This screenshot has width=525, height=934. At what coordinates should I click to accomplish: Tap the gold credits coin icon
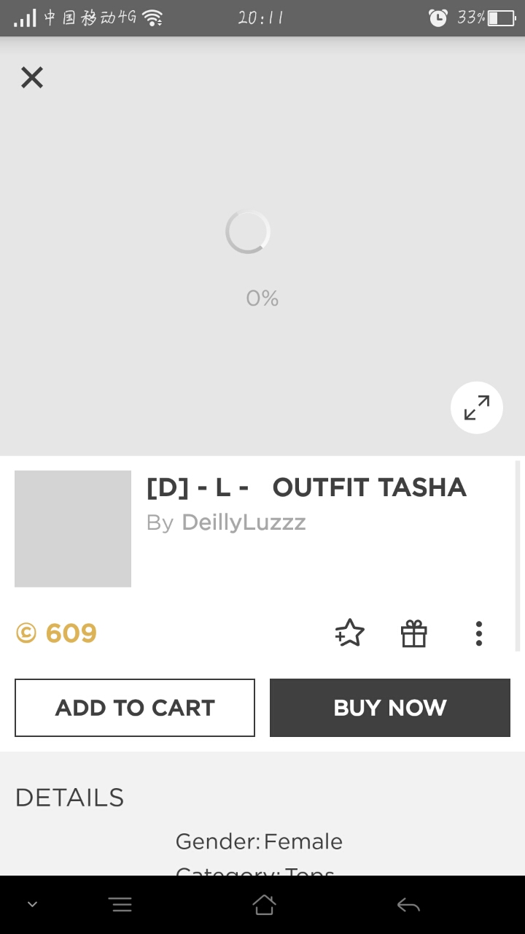[26, 633]
